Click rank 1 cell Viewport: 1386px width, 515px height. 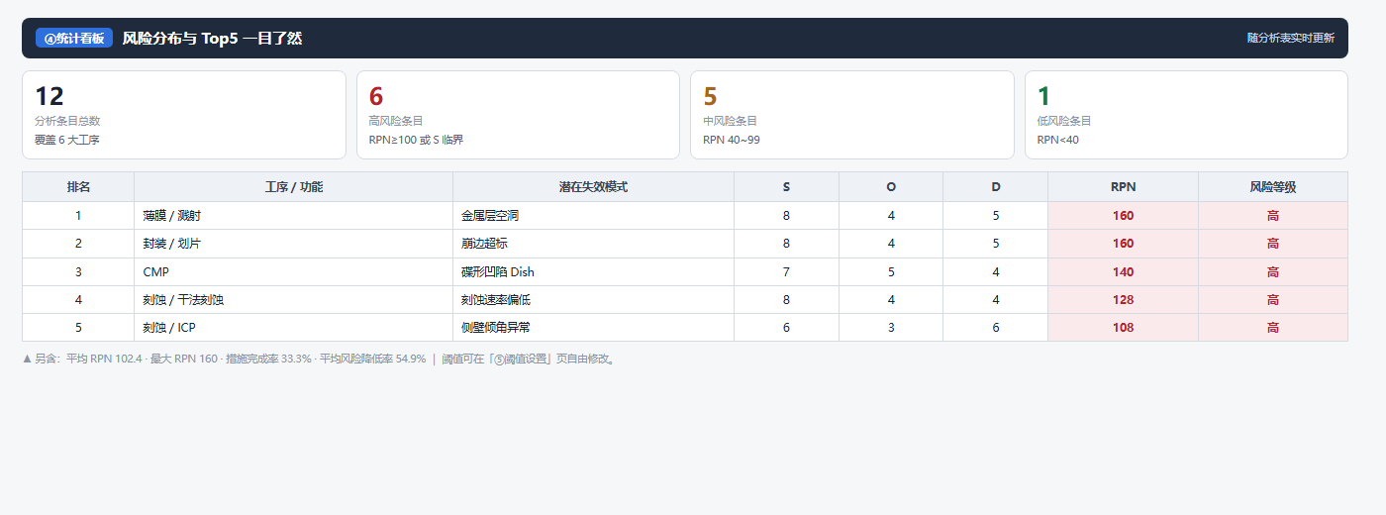point(78,215)
